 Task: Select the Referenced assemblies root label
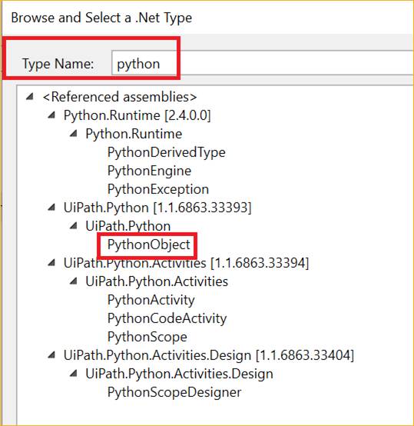click(120, 97)
